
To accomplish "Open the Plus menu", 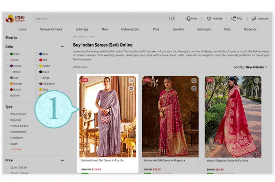I will [x=156, y=29].
